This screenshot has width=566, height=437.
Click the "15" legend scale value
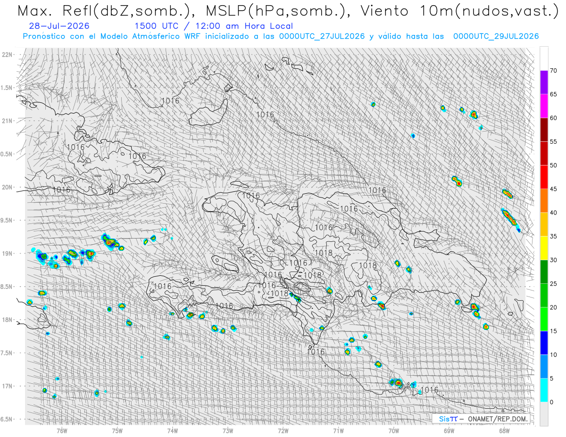coord(554,331)
